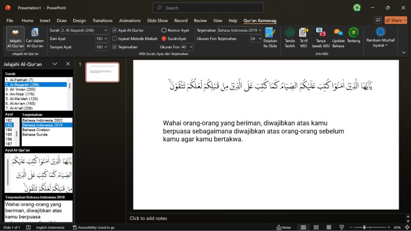Select slide 1 thumbnail
Screen dimensions: 411x231
pyautogui.click(x=102, y=72)
